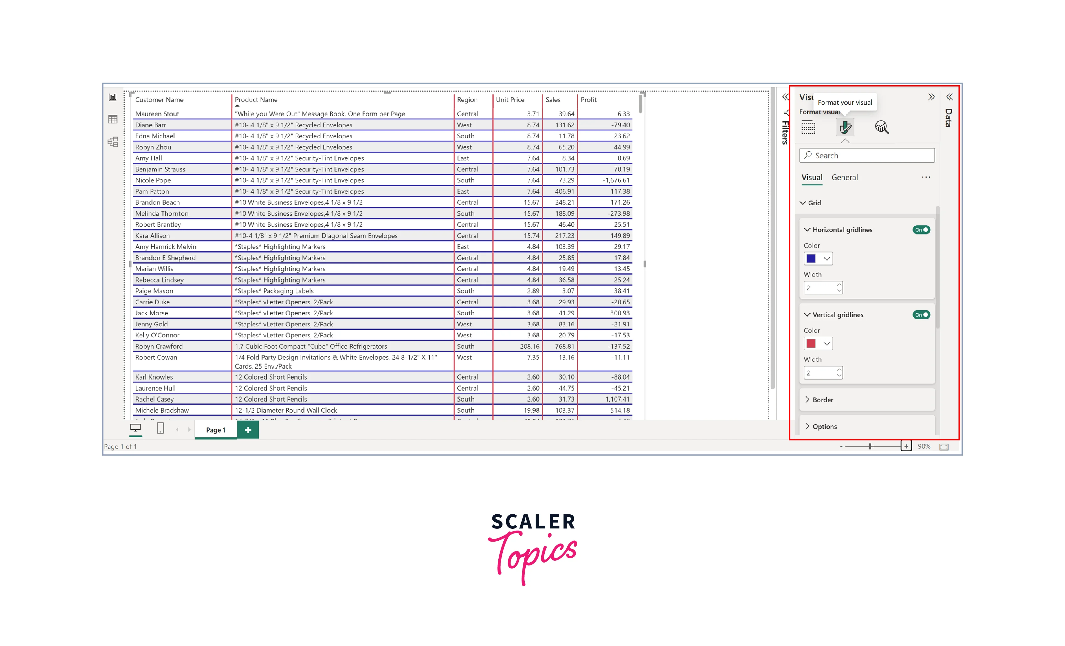Collapse the Visualizations pane
Viewport: 1065px width, 646px height.
931,97
